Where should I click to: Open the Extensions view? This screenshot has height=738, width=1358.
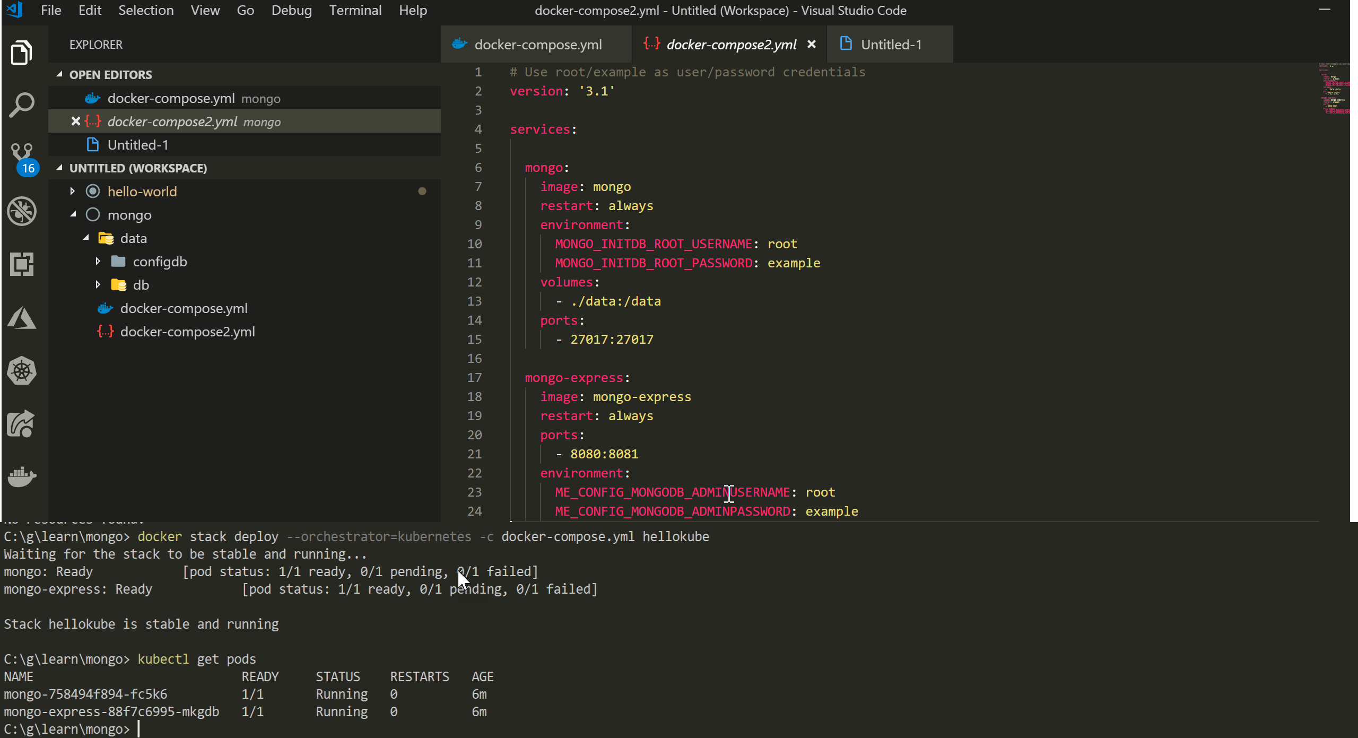pos(22,264)
